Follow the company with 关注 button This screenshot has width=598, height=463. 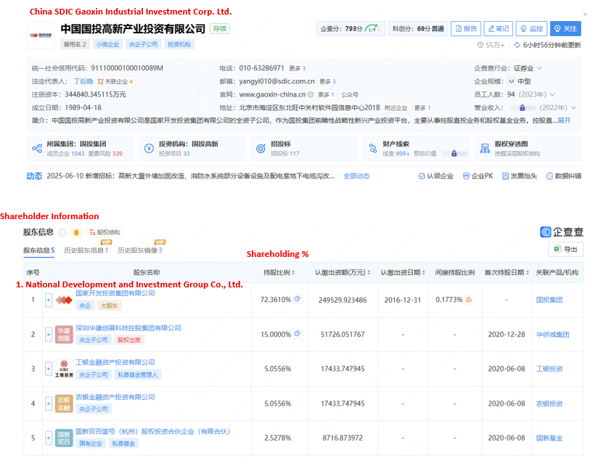pos(565,29)
